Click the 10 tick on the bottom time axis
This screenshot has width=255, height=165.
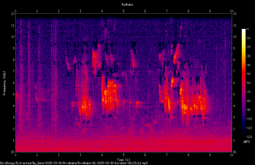click(x=231, y=155)
